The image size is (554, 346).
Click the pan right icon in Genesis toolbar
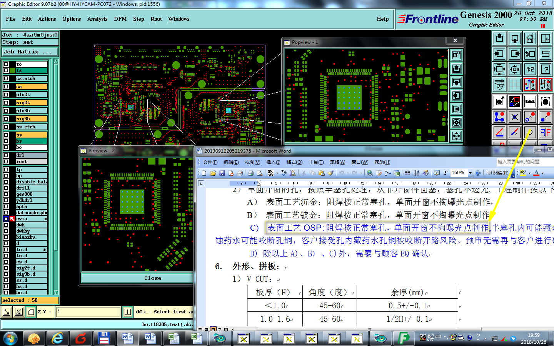point(515,54)
